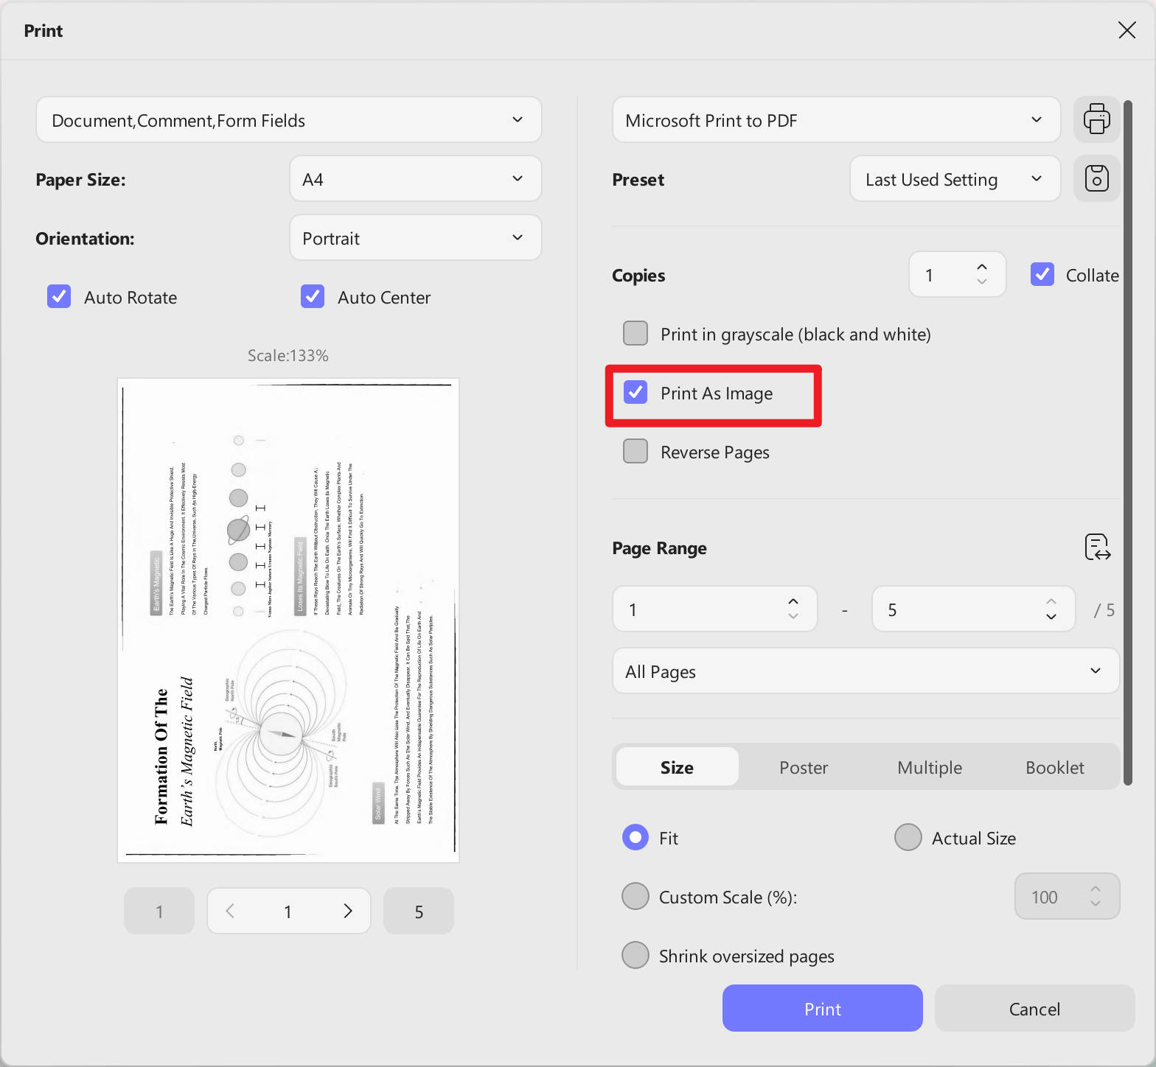Image resolution: width=1156 pixels, height=1067 pixels.
Task: Open the All Pages dropdown
Action: (x=866, y=671)
